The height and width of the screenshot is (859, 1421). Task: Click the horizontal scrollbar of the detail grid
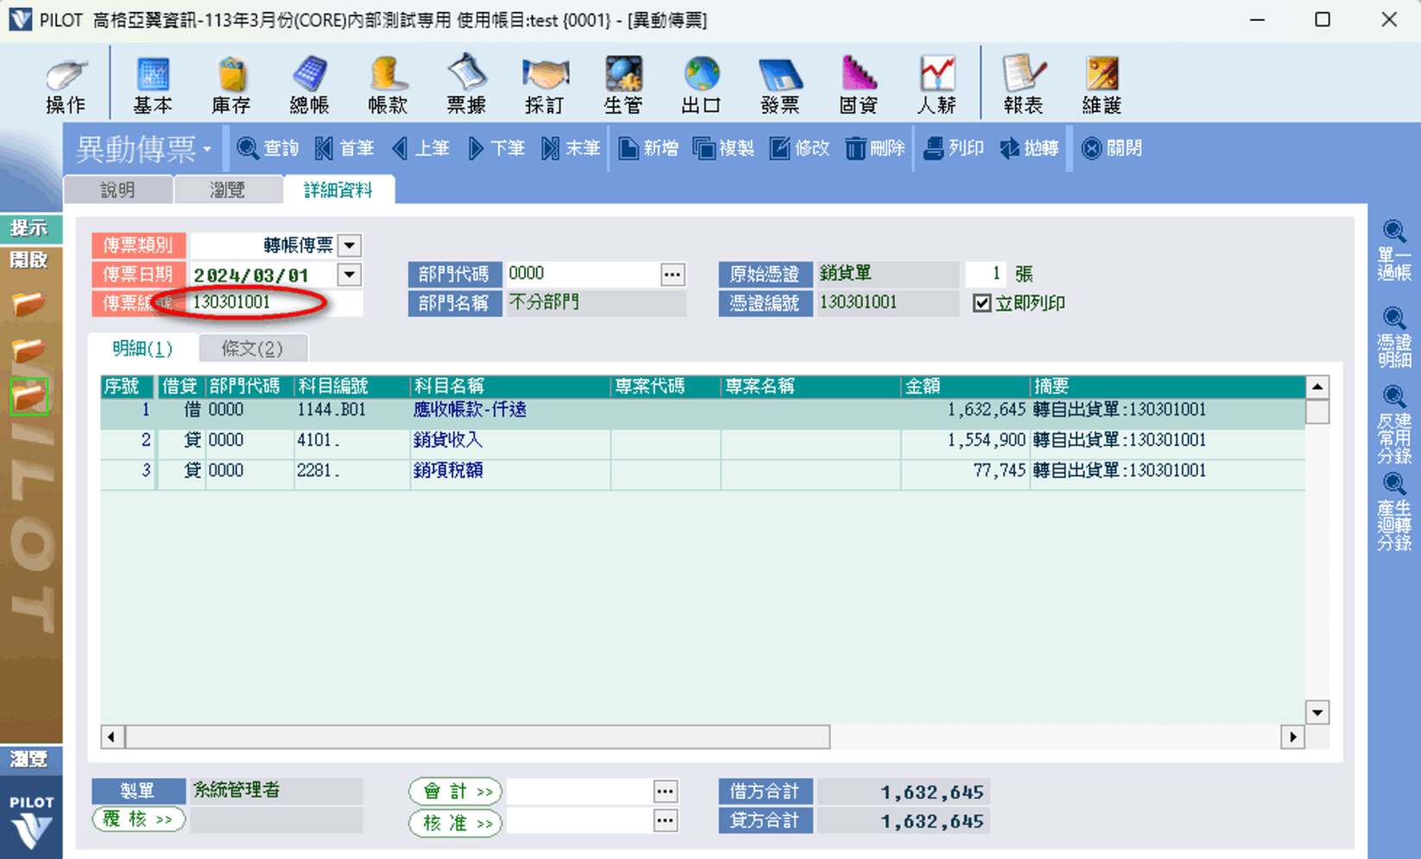click(477, 737)
